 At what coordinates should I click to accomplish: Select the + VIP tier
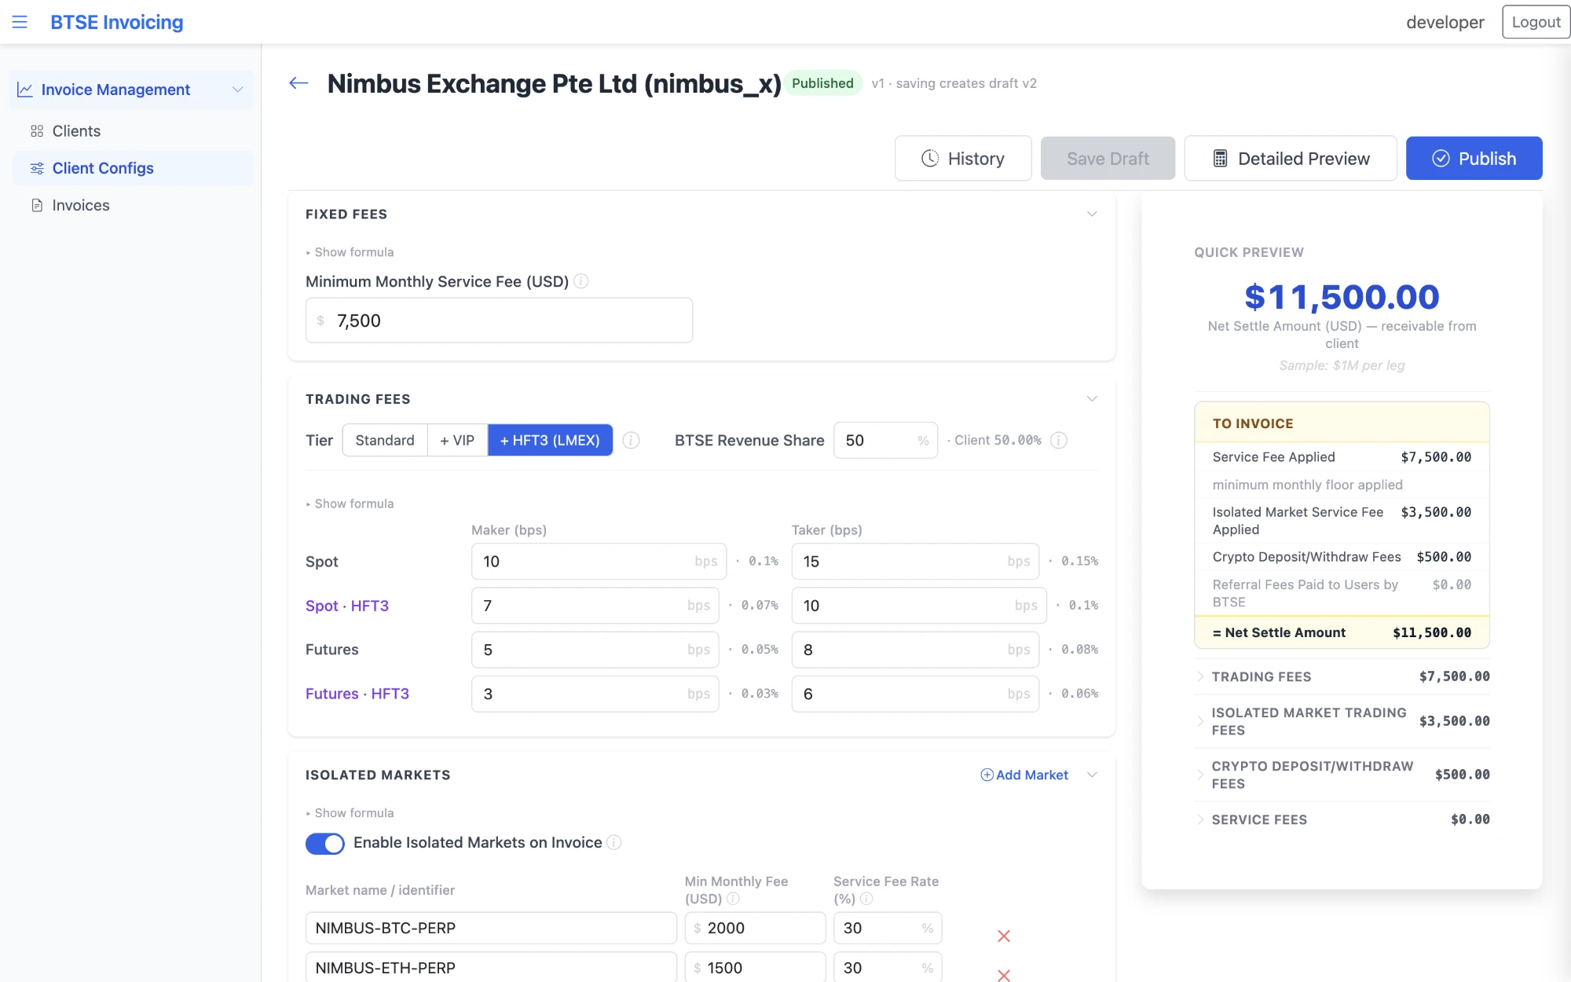click(457, 441)
